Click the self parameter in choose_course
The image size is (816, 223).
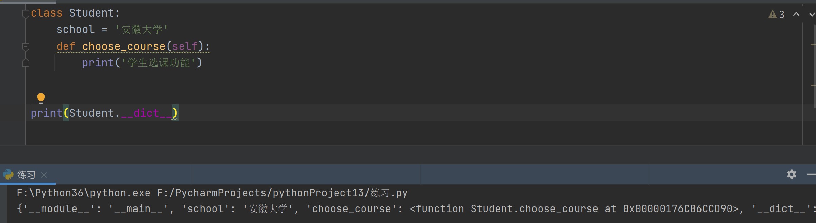[185, 46]
